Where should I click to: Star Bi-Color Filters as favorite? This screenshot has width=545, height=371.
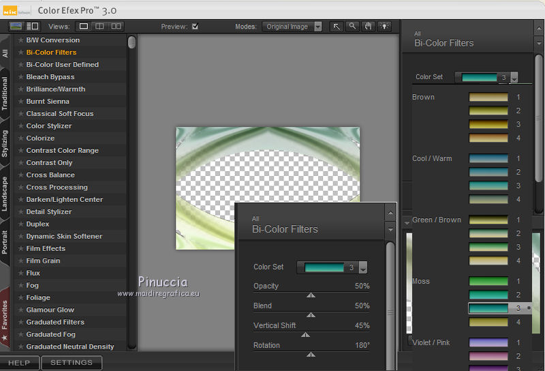[x=21, y=53]
